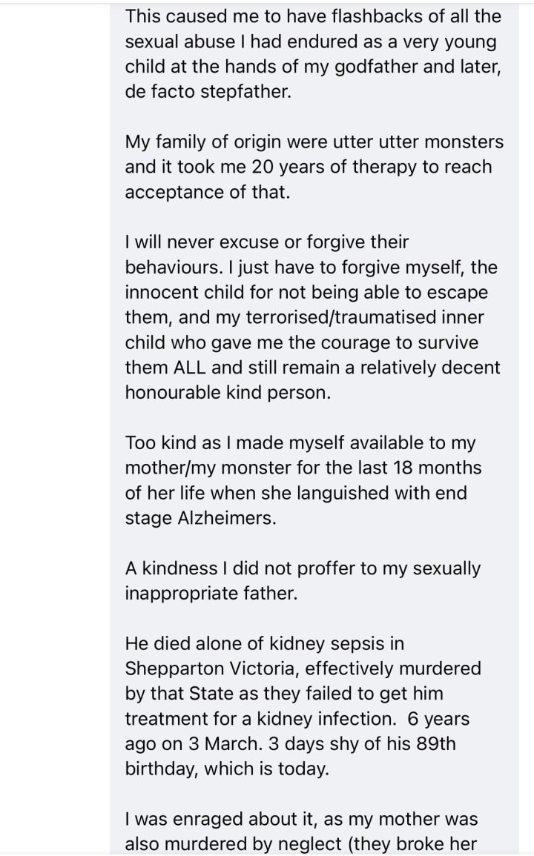Image resolution: width=534 pixels, height=856 pixels.
Task: Click the paragraph starting "I was enraged"
Action: 301,832
